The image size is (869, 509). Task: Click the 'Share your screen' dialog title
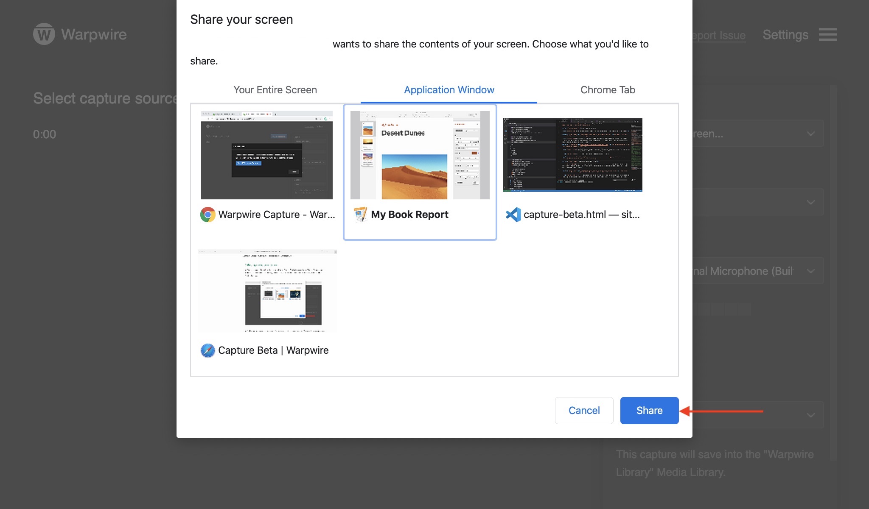tap(241, 20)
